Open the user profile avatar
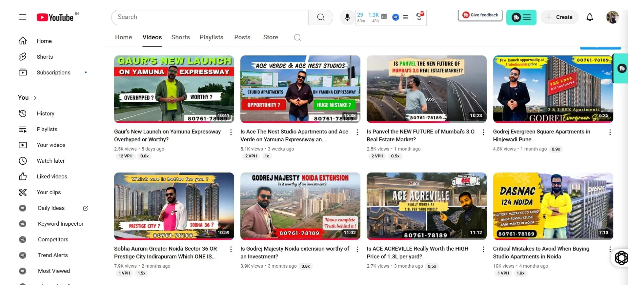 point(612,17)
